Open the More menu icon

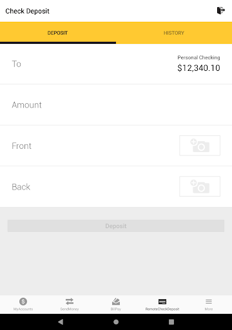[209, 304]
